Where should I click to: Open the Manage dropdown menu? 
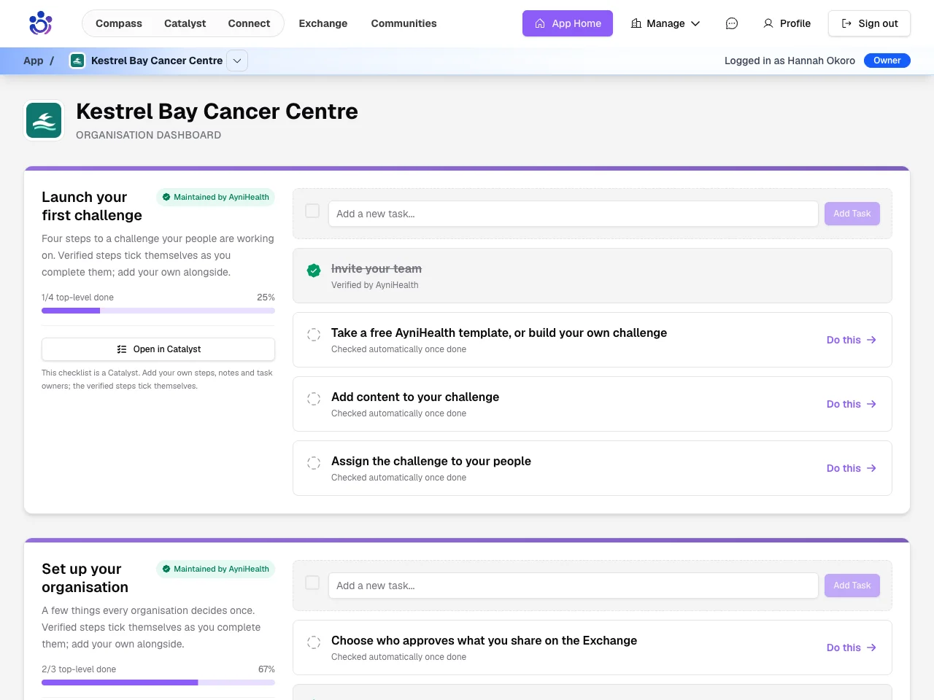click(x=665, y=23)
